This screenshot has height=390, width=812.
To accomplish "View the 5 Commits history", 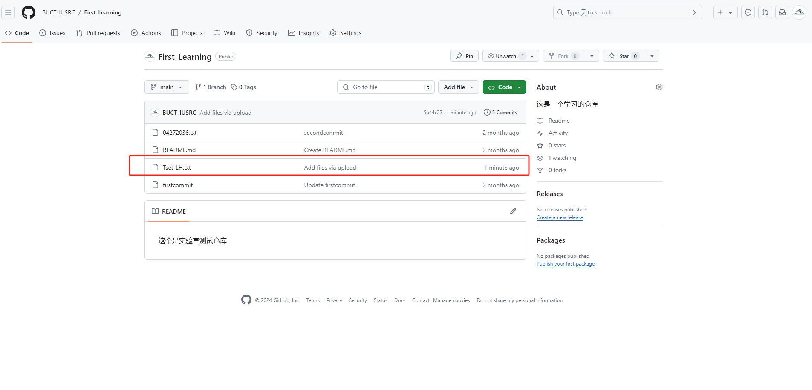I will click(x=500, y=112).
